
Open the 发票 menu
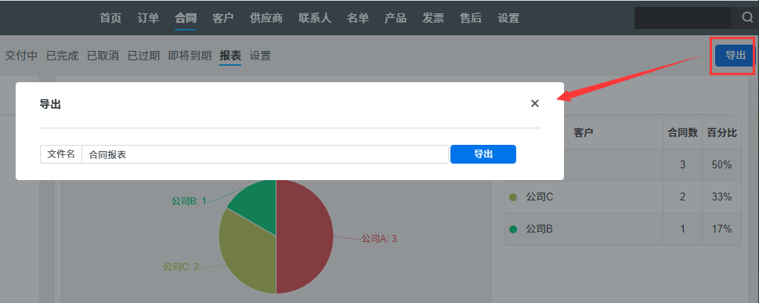pos(433,18)
